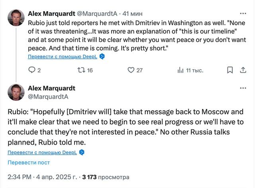This screenshot has height=188, width=255.
Task: Click the @MarquardtA handle below the second name
Action: coord(48,96)
